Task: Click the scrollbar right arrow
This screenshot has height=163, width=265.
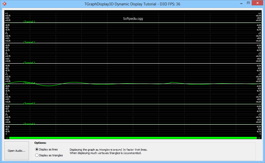Action: click(259, 138)
